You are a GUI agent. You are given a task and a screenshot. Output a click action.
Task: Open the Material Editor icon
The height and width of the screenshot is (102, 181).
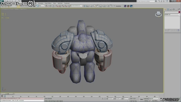pyautogui.click(x=104, y=6)
